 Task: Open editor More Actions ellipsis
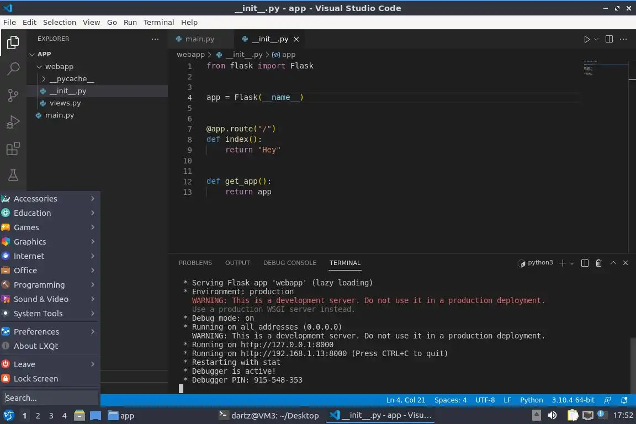click(x=623, y=39)
